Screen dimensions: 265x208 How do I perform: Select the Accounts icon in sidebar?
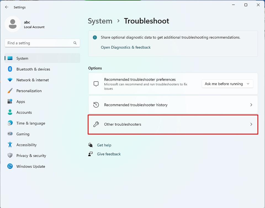10,112
